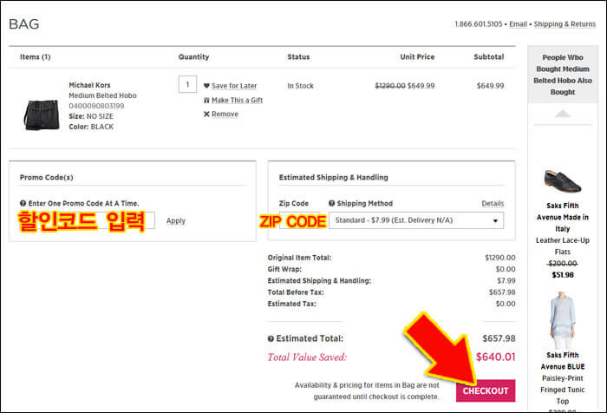Image resolution: width=607 pixels, height=413 pixels.
Task: Click the In Stock status text
Action: coord(300,86)
